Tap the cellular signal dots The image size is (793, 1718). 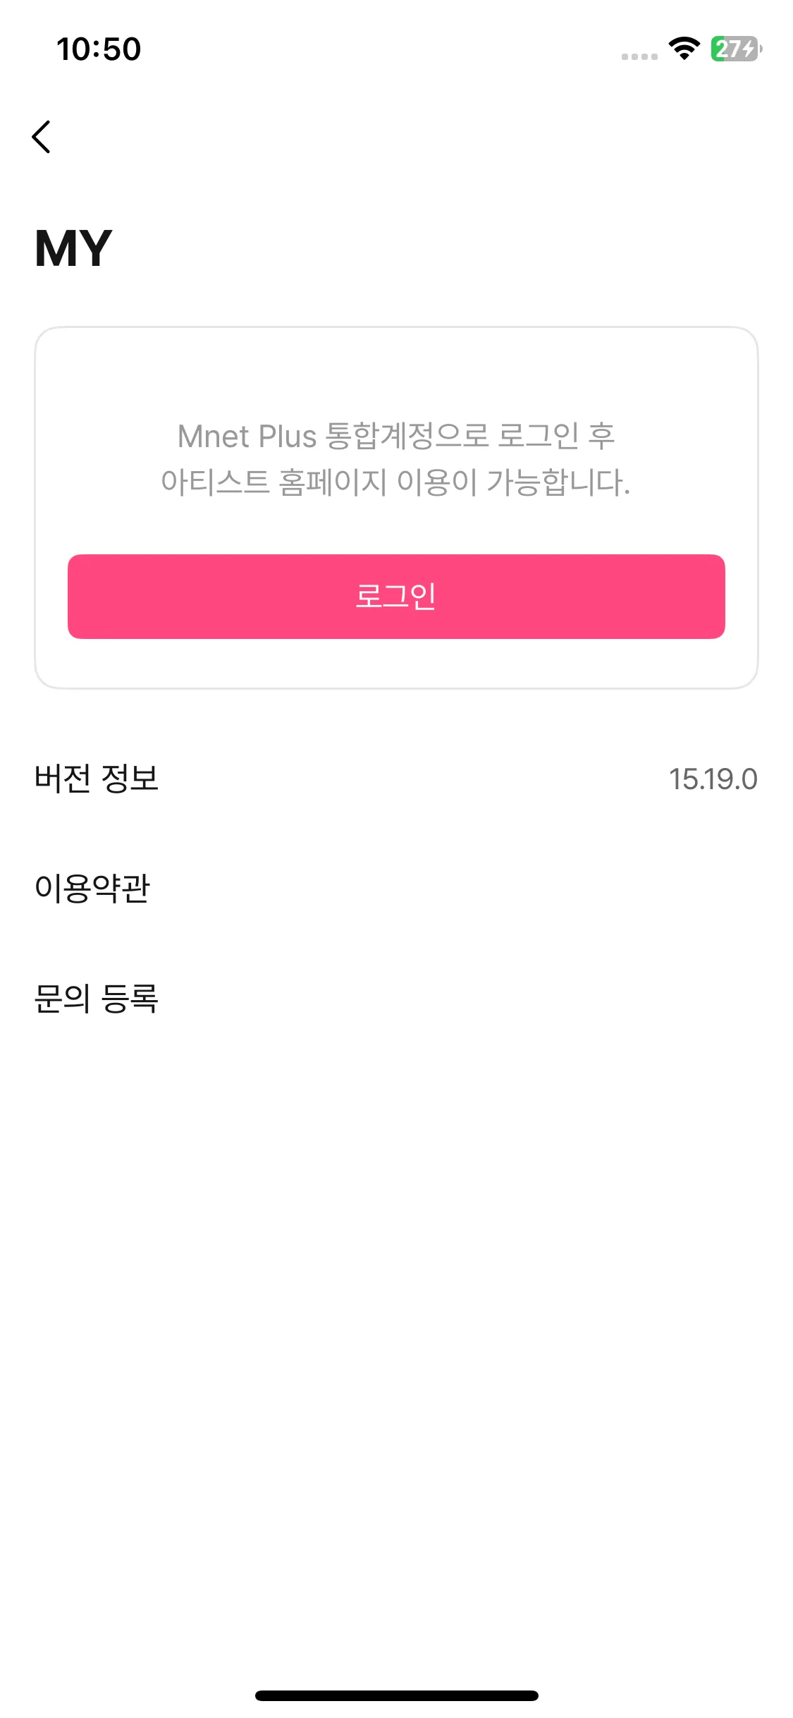(639, 56)
